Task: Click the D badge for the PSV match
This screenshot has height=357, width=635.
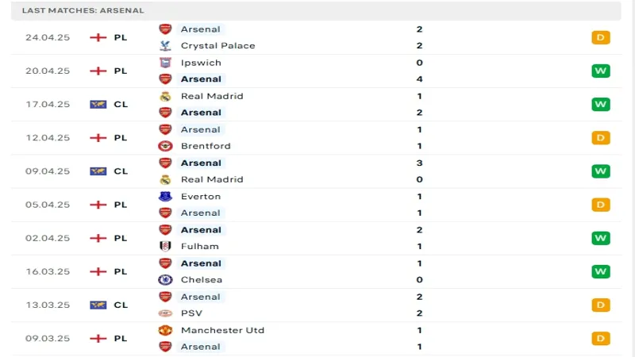Action: [x=600, y=305]
